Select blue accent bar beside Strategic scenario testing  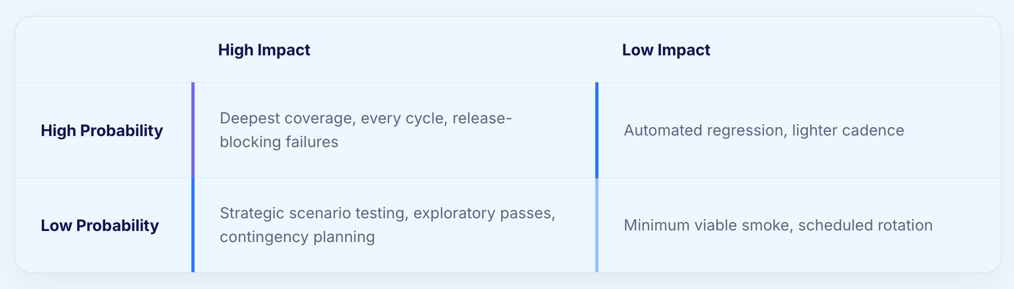(193, 225)
